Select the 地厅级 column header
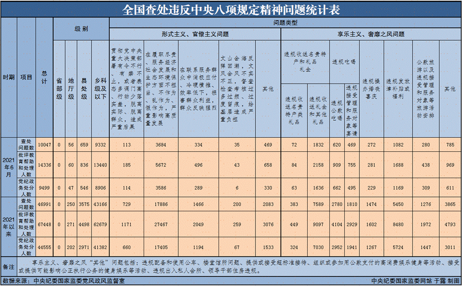The height and width of the screenshot is (286, 462). tap(71, 89)
